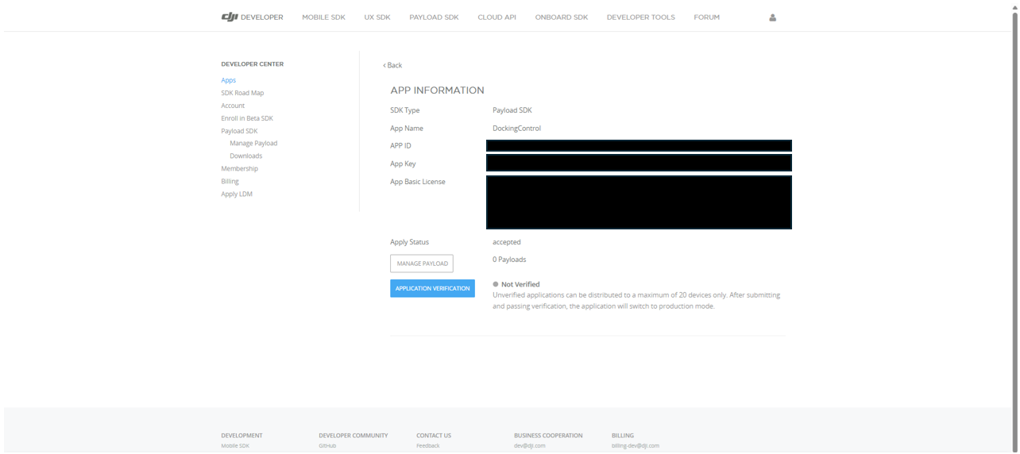The width and height of the screenshot is (1020, 454).
Task: Click the DJI Developer logo
Action: [x=252, y=17]
